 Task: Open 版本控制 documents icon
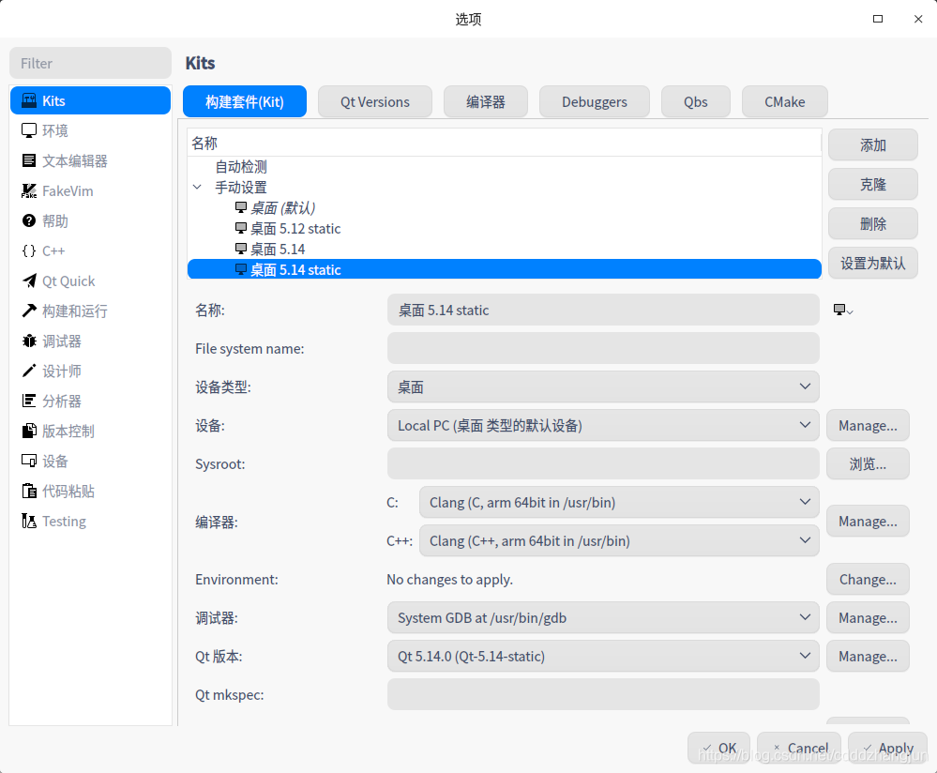tap(29, 431)
